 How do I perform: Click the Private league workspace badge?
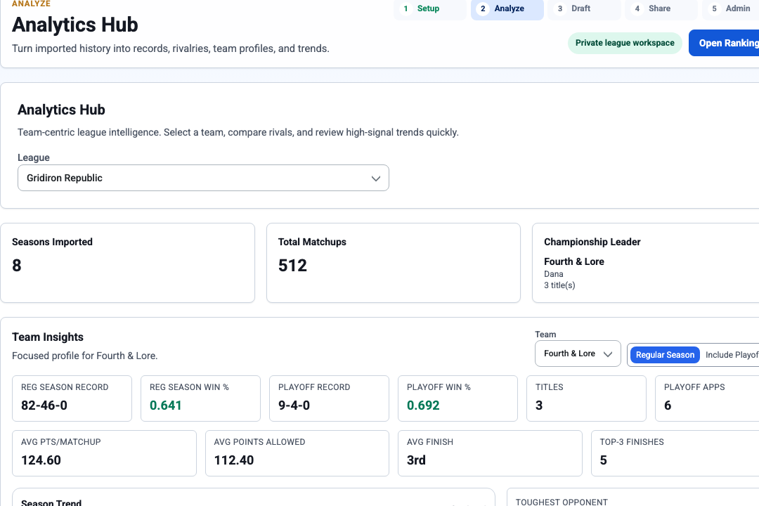625,43
